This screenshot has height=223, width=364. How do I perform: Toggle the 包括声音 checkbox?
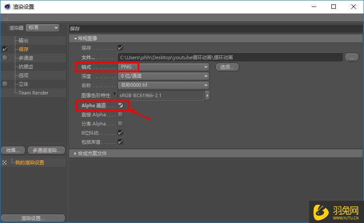[120, 142]
